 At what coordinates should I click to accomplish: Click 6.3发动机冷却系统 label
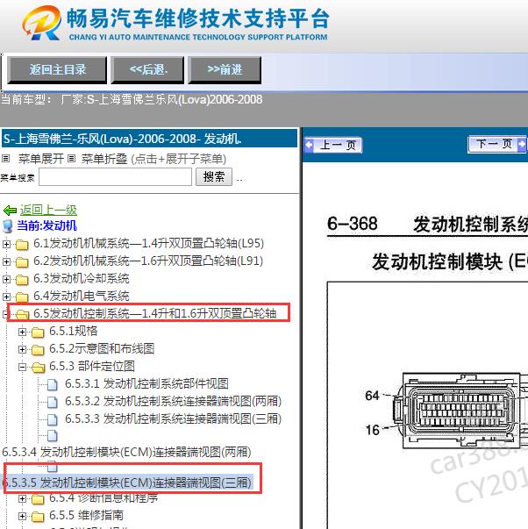82,278
